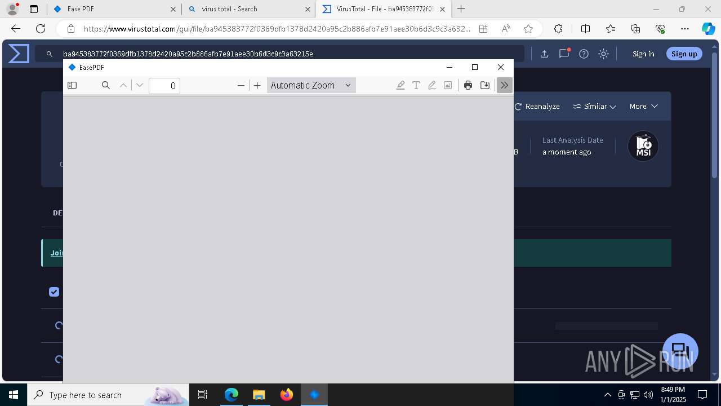Refresh the browser page

coord(41,29)
